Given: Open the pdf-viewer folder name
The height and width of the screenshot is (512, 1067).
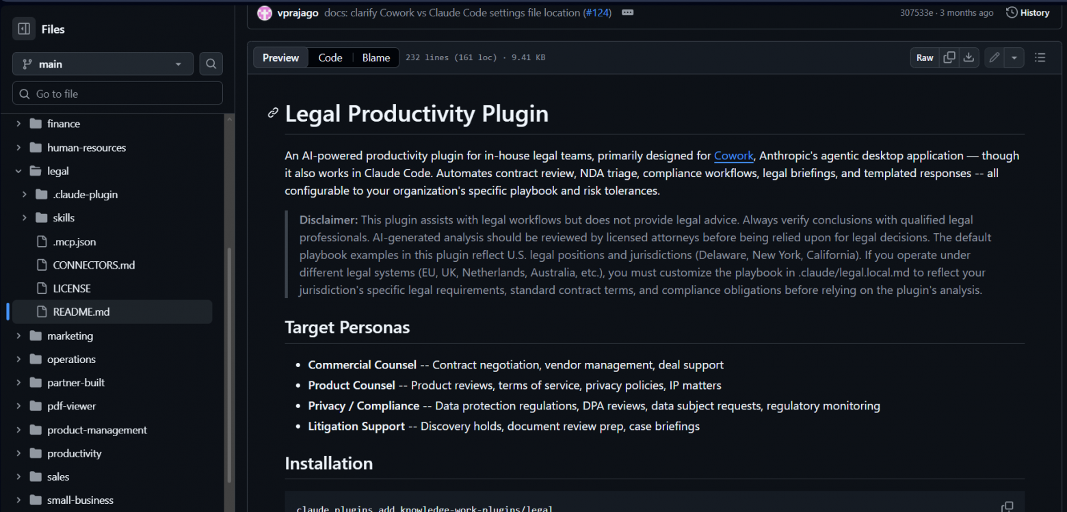Looking at the screenshot, I should tap(71, 405).
